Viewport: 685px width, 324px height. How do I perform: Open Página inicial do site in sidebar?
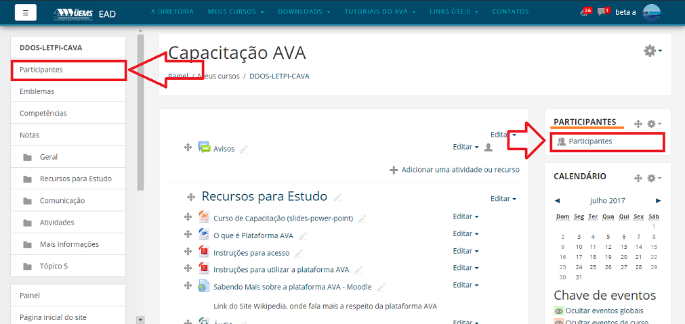pos(68,317)
